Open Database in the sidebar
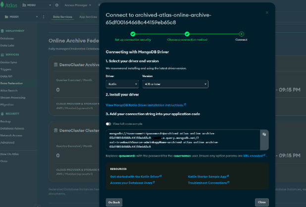The height and width of the screenshot is (207, 306). click(7, 39)
